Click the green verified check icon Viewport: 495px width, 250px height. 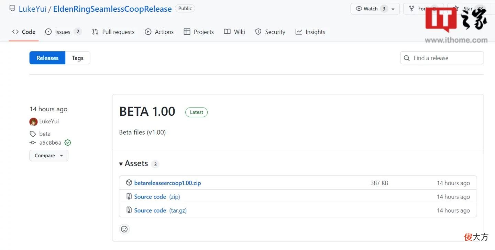pos(68,143)
